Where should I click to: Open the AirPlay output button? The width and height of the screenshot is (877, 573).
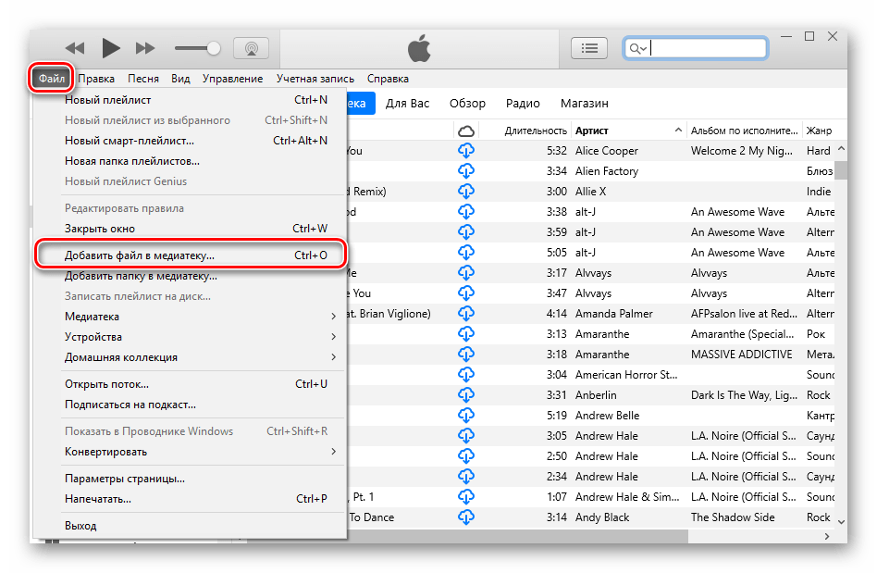[x=251, y=48]
